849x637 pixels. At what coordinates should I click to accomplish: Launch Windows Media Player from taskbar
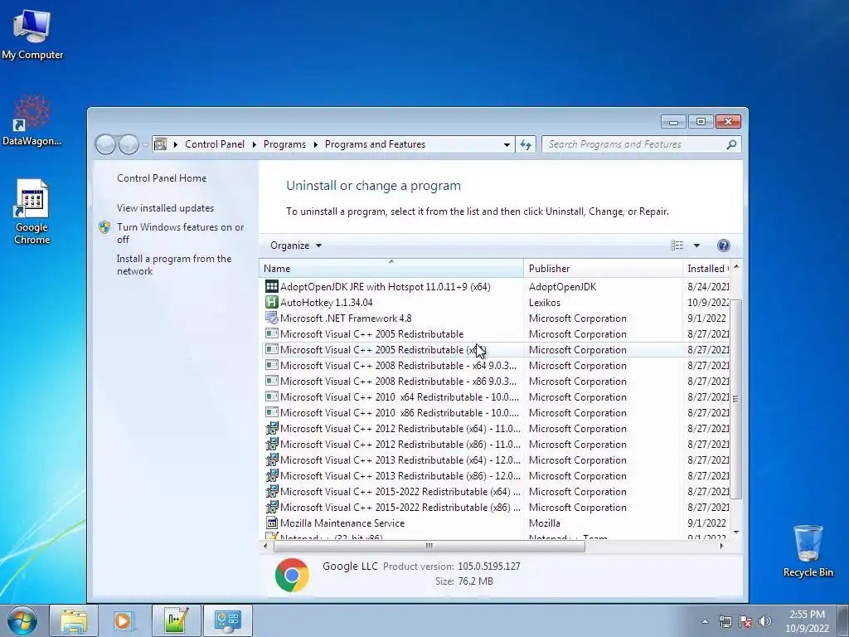point(124,620)
